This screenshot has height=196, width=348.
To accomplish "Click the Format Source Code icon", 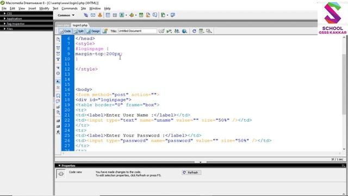I will [58, 132].
